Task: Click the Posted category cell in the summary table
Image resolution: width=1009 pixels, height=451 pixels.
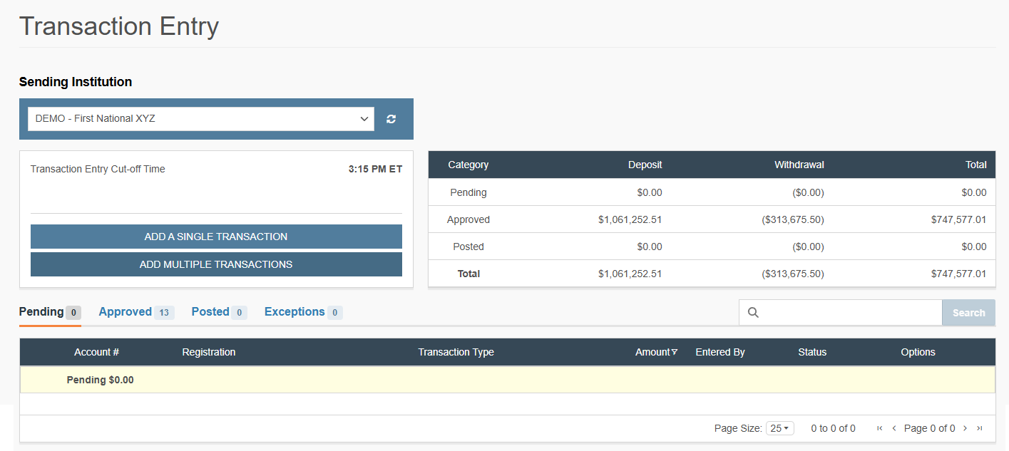Action: (x=468, y=247)
